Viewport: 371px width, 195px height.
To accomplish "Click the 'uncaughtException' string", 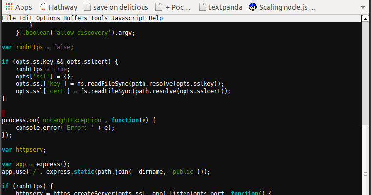I will [x=72, y=120].
